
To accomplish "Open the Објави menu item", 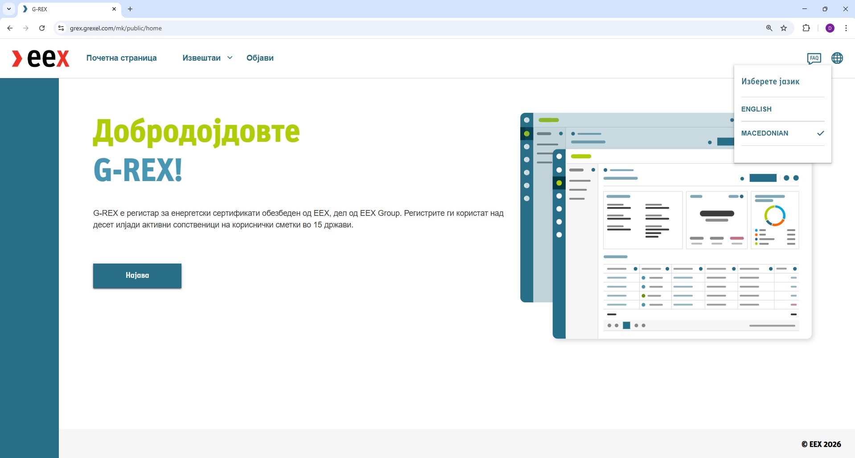I will (x=260, y=58).
